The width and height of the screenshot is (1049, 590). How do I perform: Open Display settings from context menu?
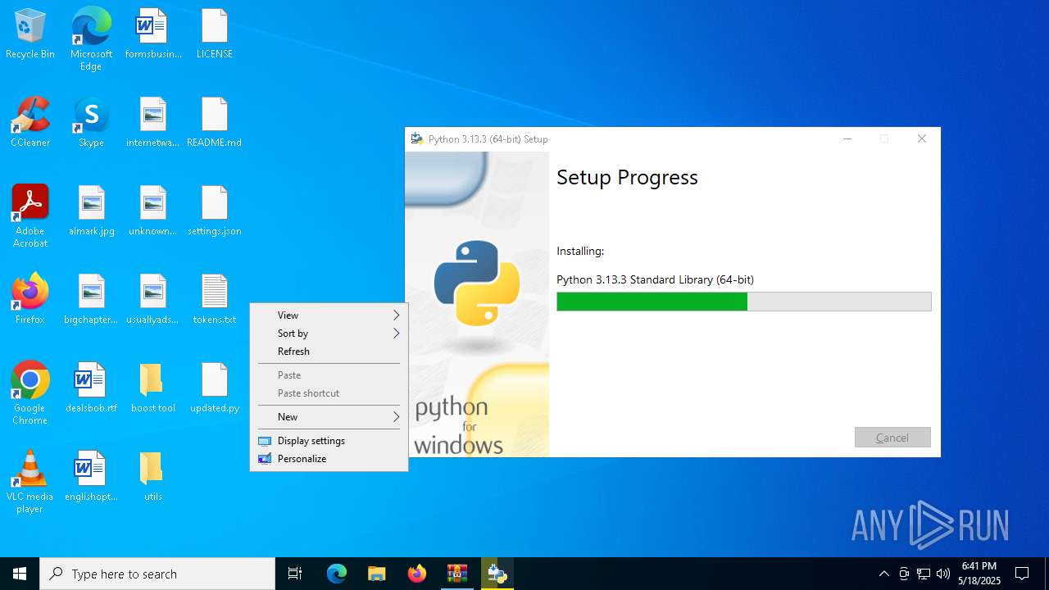[329, 441]
